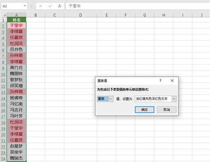Click the 取消 button
Image resolution: width=210 pixels, height=162 pixels.
[167, 109]
